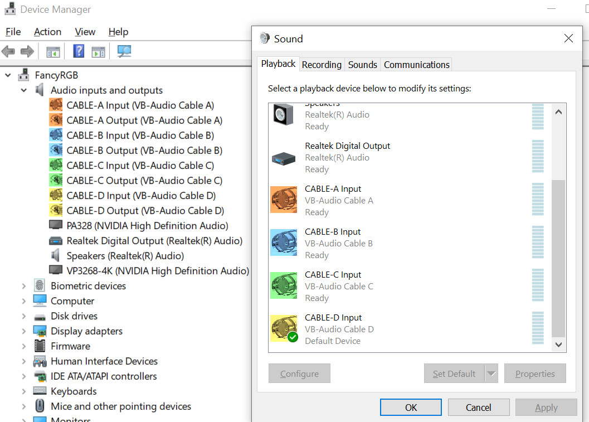The height and width of the screenshot is (422, 589).
Task: Open the View menu
Action: click(x=85, y=32)
